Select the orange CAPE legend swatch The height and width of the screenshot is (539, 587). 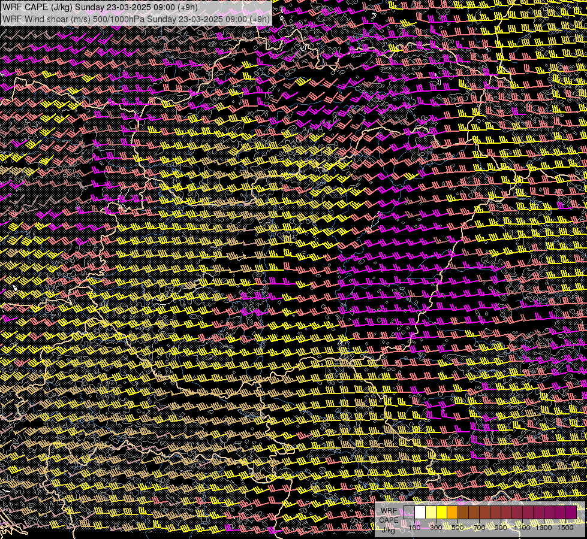coord(452,513)
